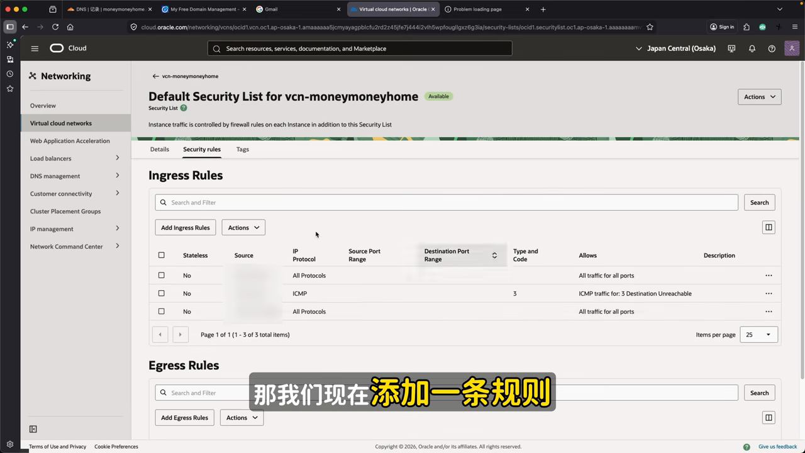
Task: Open Terms of Use and Privacy link
Action: click(x=57, y=447)
